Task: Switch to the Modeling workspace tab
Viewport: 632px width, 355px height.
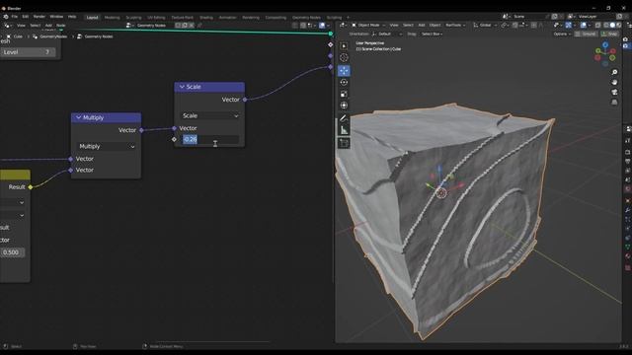Action: [x=112, y=18]
